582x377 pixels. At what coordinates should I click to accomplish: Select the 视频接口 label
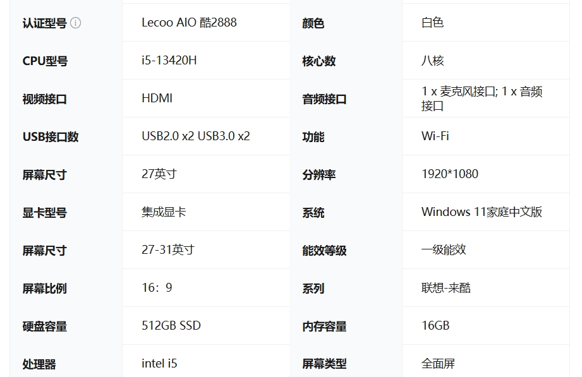click(x=44, y=99)
